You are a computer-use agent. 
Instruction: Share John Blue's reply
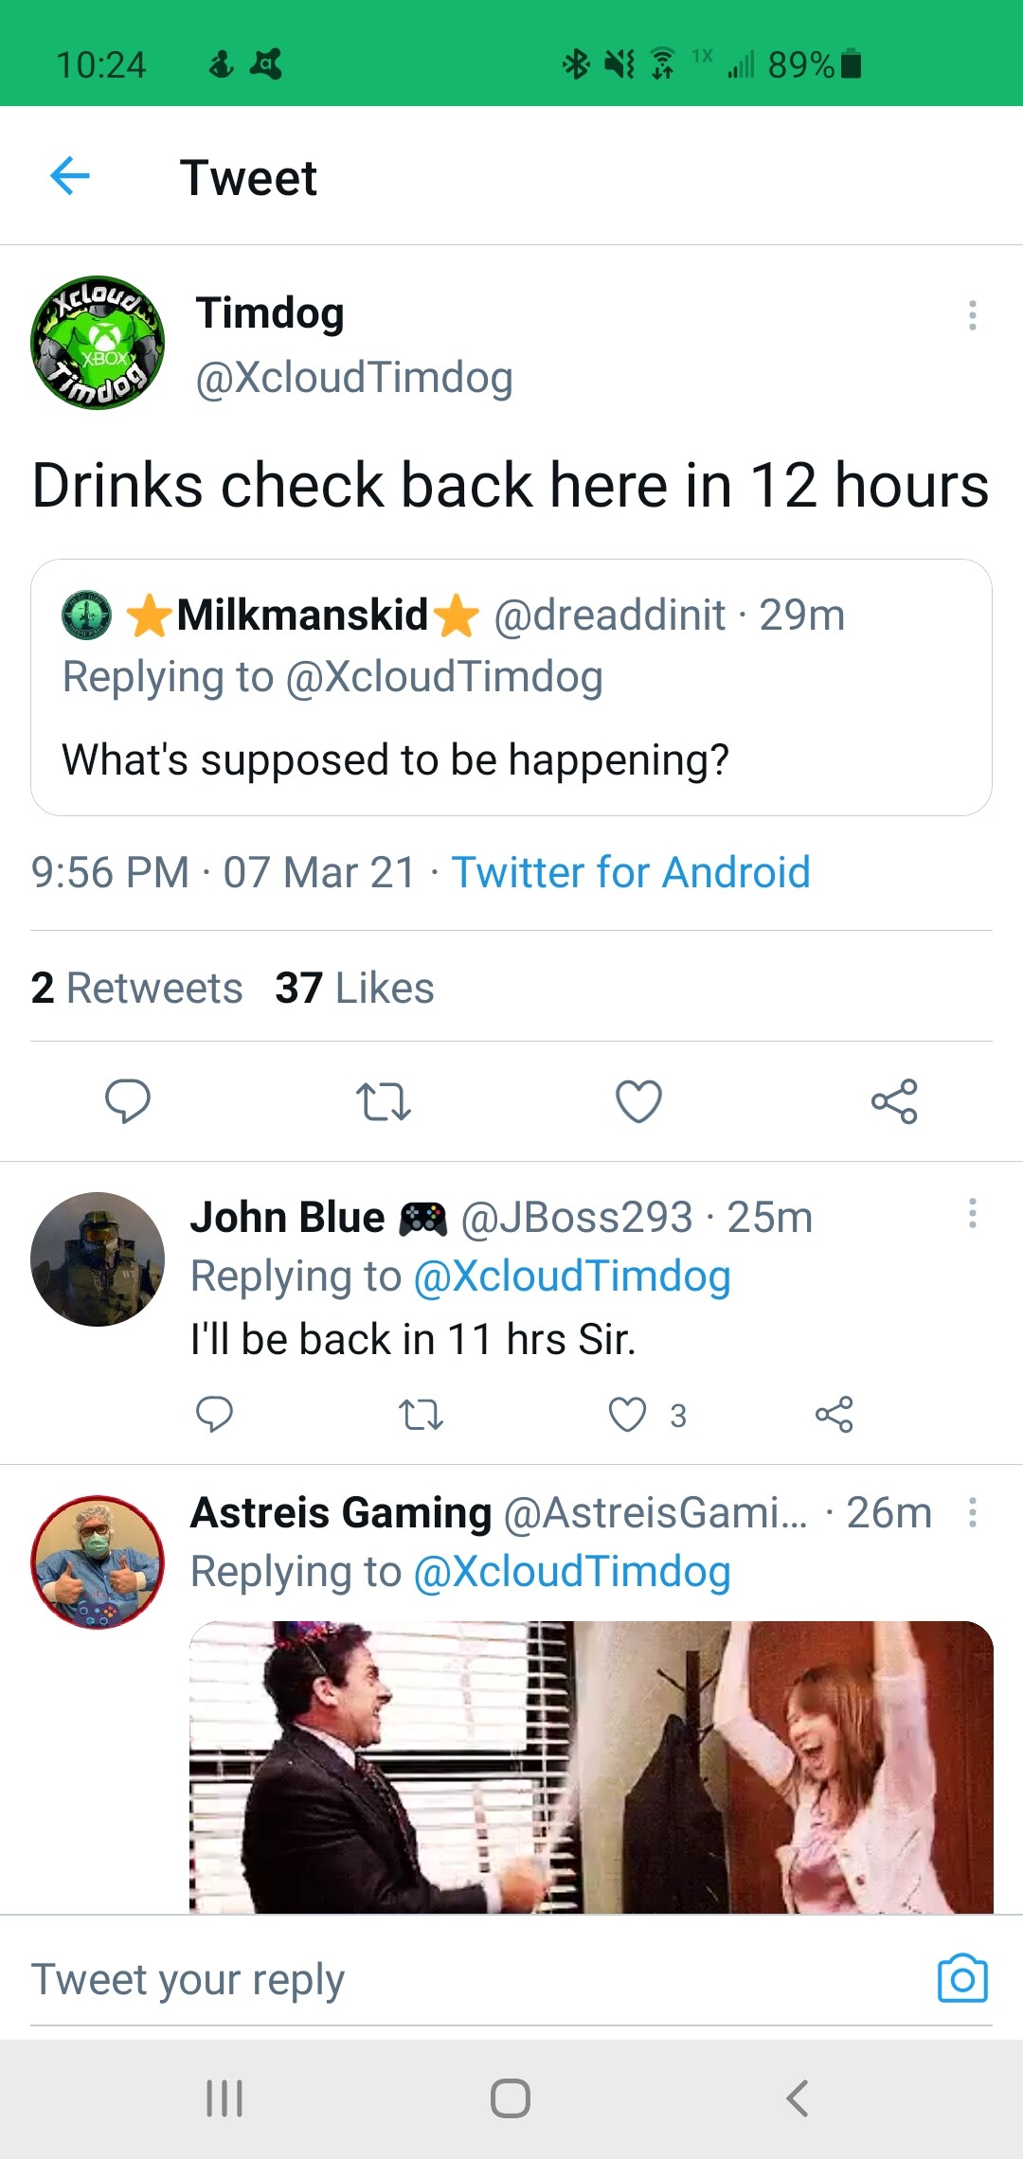834,1415
